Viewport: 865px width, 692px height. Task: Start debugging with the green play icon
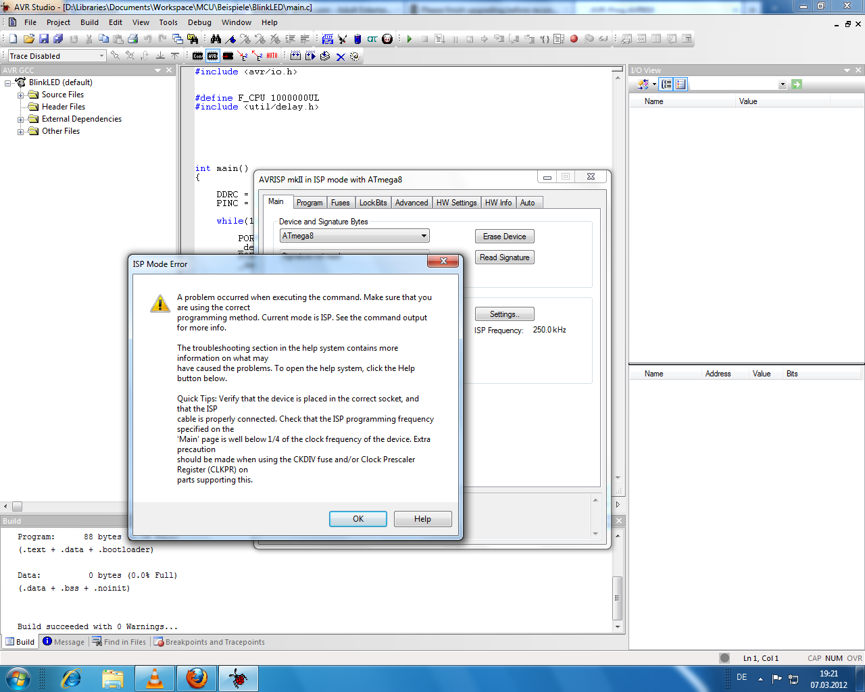(410, 39)
